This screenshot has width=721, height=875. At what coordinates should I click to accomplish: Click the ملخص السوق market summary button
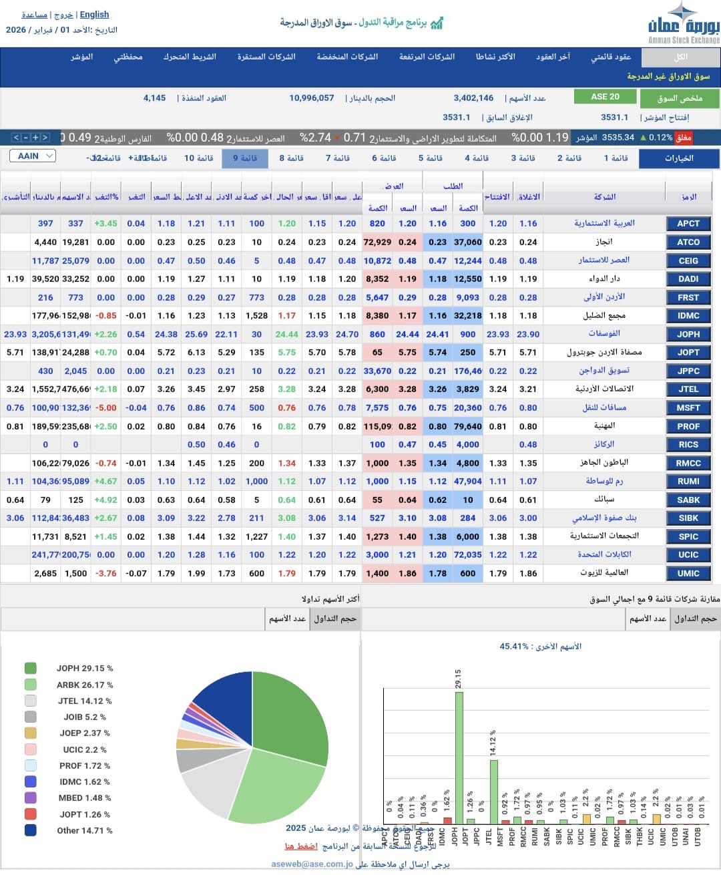(x=679, y=99)
